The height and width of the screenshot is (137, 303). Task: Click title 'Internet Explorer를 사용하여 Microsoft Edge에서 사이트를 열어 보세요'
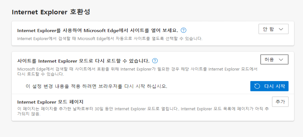click(x=97, y=30)
